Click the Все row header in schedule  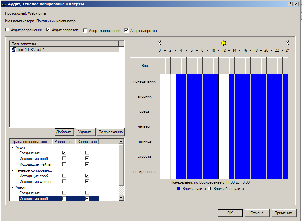pyautogui.click(x=144, y=66)
